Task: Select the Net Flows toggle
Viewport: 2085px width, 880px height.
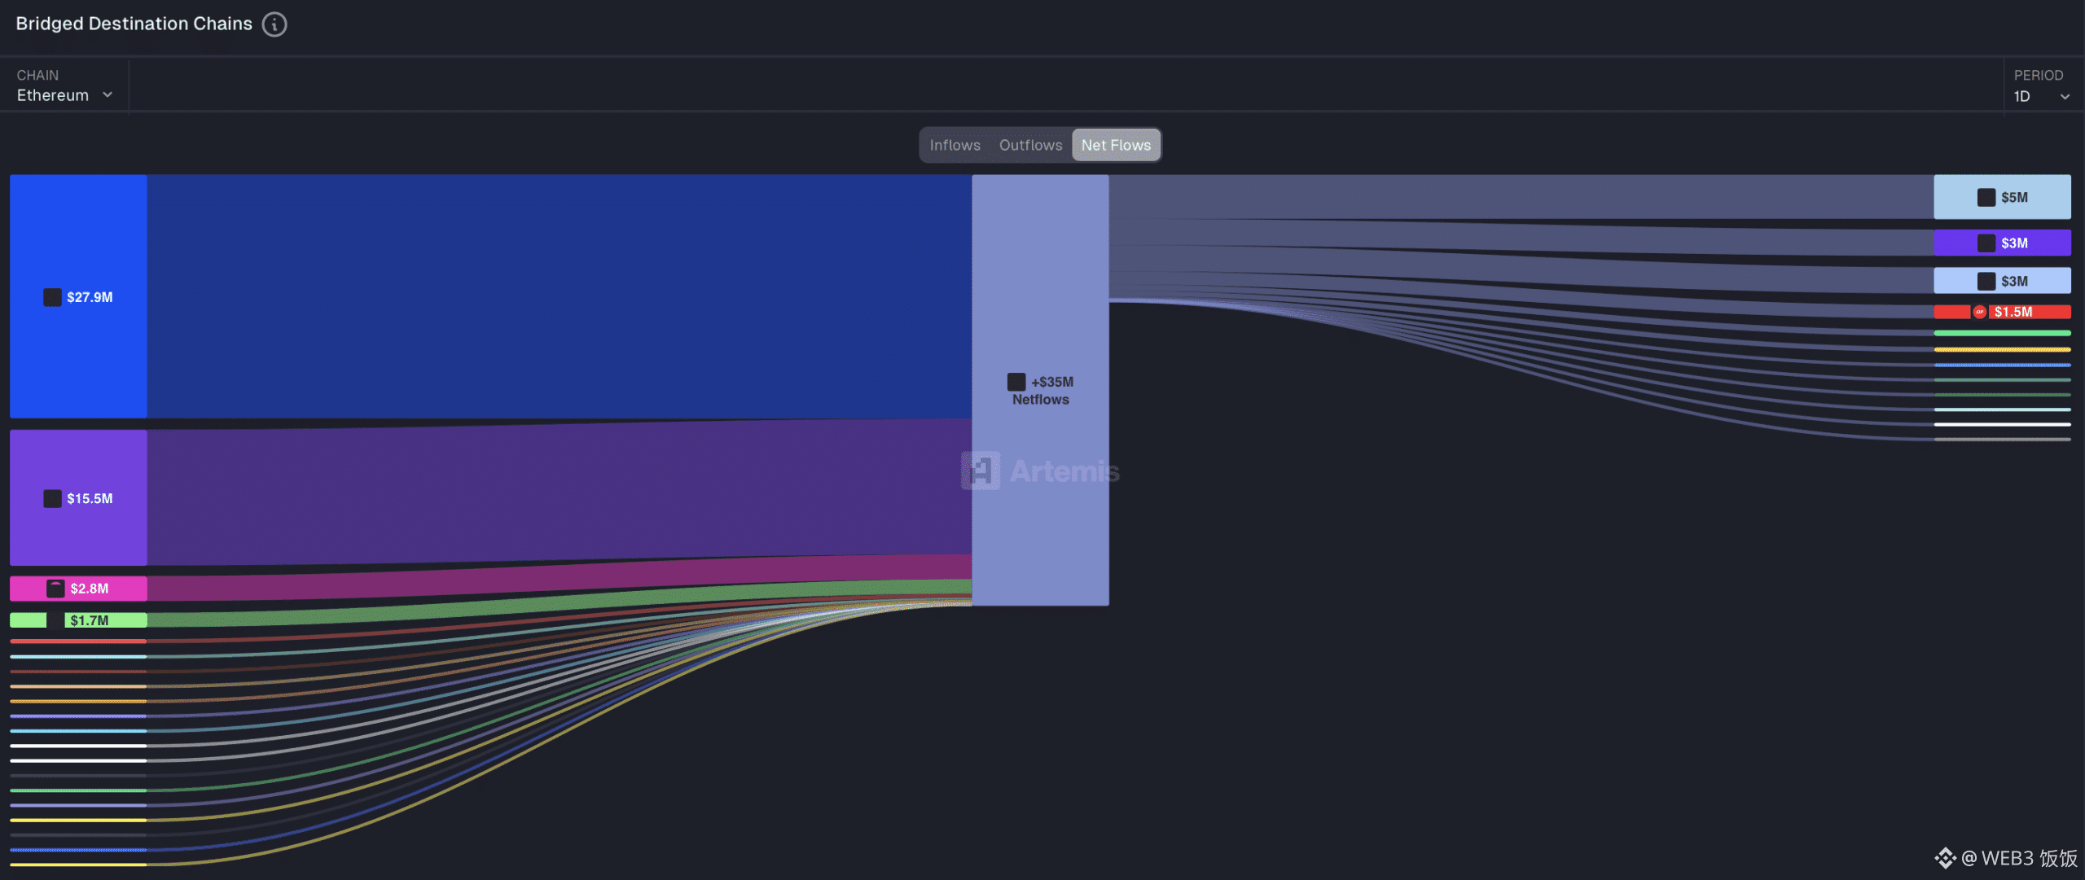Action: click(1116, 145)
